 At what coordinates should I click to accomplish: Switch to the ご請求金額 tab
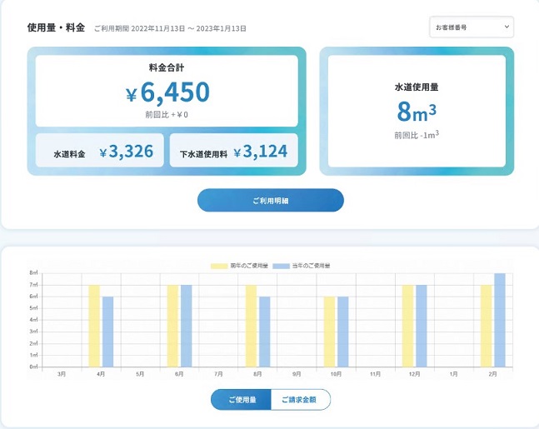300,400
